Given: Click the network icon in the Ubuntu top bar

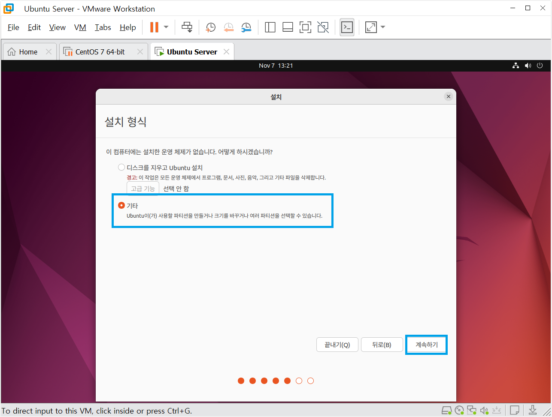Looking at the screenshot, I should [x=516, y=66].
